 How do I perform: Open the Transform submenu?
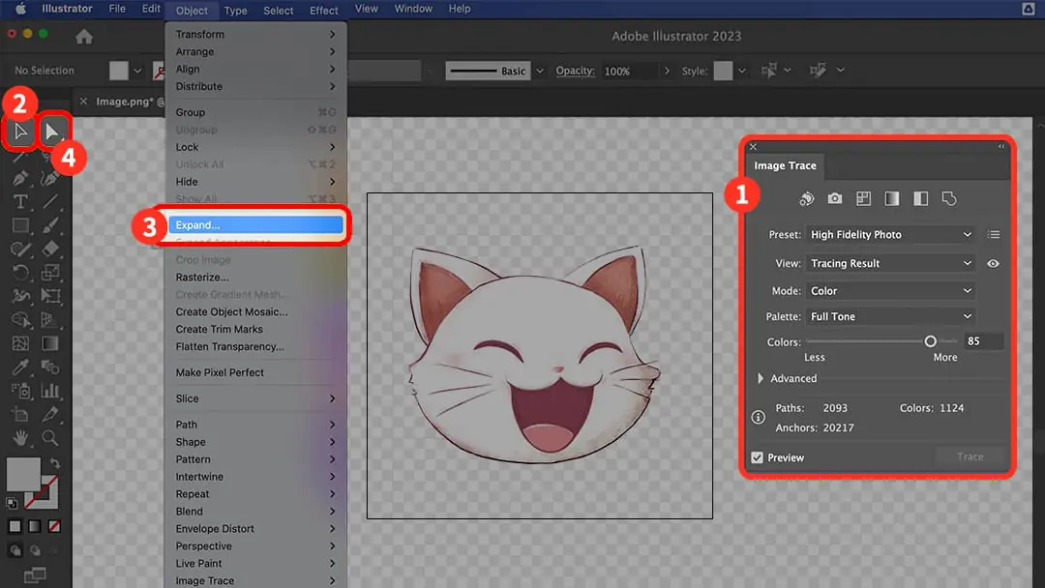pyautogui.click(x=255, y=34)
